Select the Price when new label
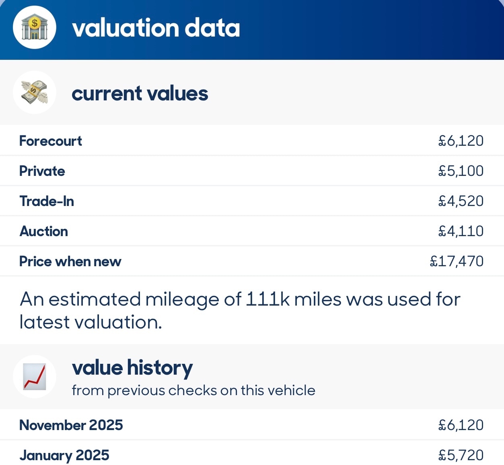Viewport: 504px width, 465px height. pyautogui.click(x=70, y=261)
